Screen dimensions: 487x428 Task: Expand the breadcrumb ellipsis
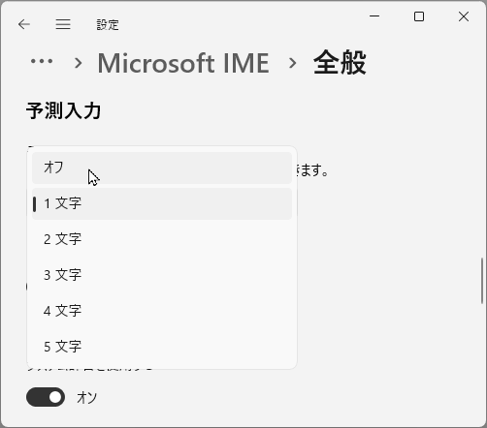42,61
